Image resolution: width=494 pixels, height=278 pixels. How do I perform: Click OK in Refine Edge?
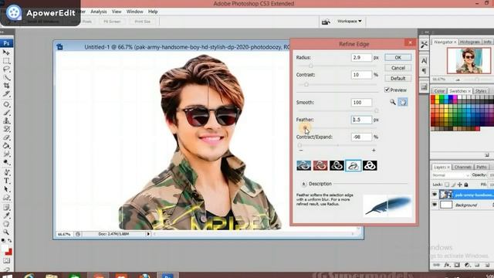[x=398, y=57]
